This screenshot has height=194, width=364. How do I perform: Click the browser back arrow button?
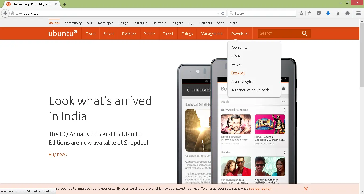pos(5,13)
